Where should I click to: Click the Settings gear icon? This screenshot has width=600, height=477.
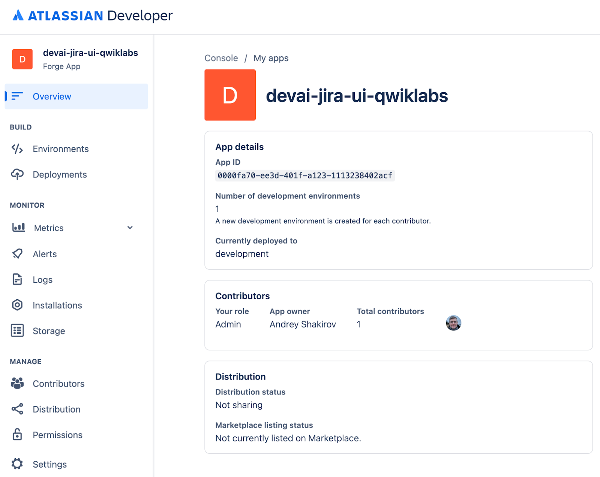coord(17,464)
